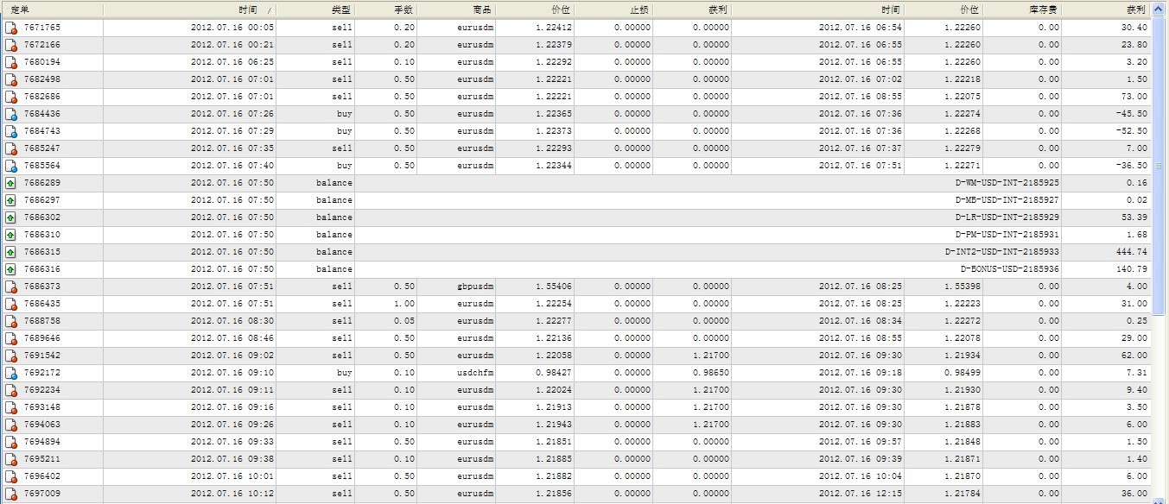1169x504 pixels.
Task: Click the usdchfm symbol cell
Action: pyautogui.click(x=475, y=373)
